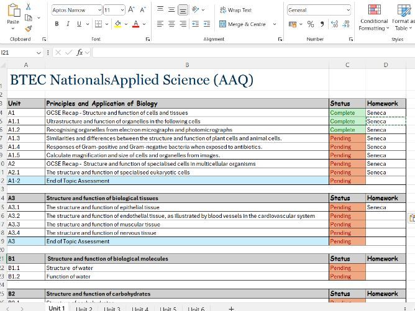The width and height of the screenshot is (415, 311).
Task: Cut selection with the scissors icon
Action: pyautogui.click(x=29, y=7)
